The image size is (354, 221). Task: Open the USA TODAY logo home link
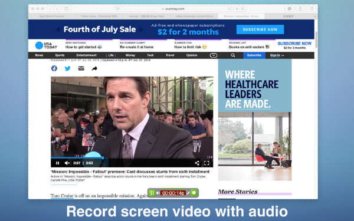[46, 45]
